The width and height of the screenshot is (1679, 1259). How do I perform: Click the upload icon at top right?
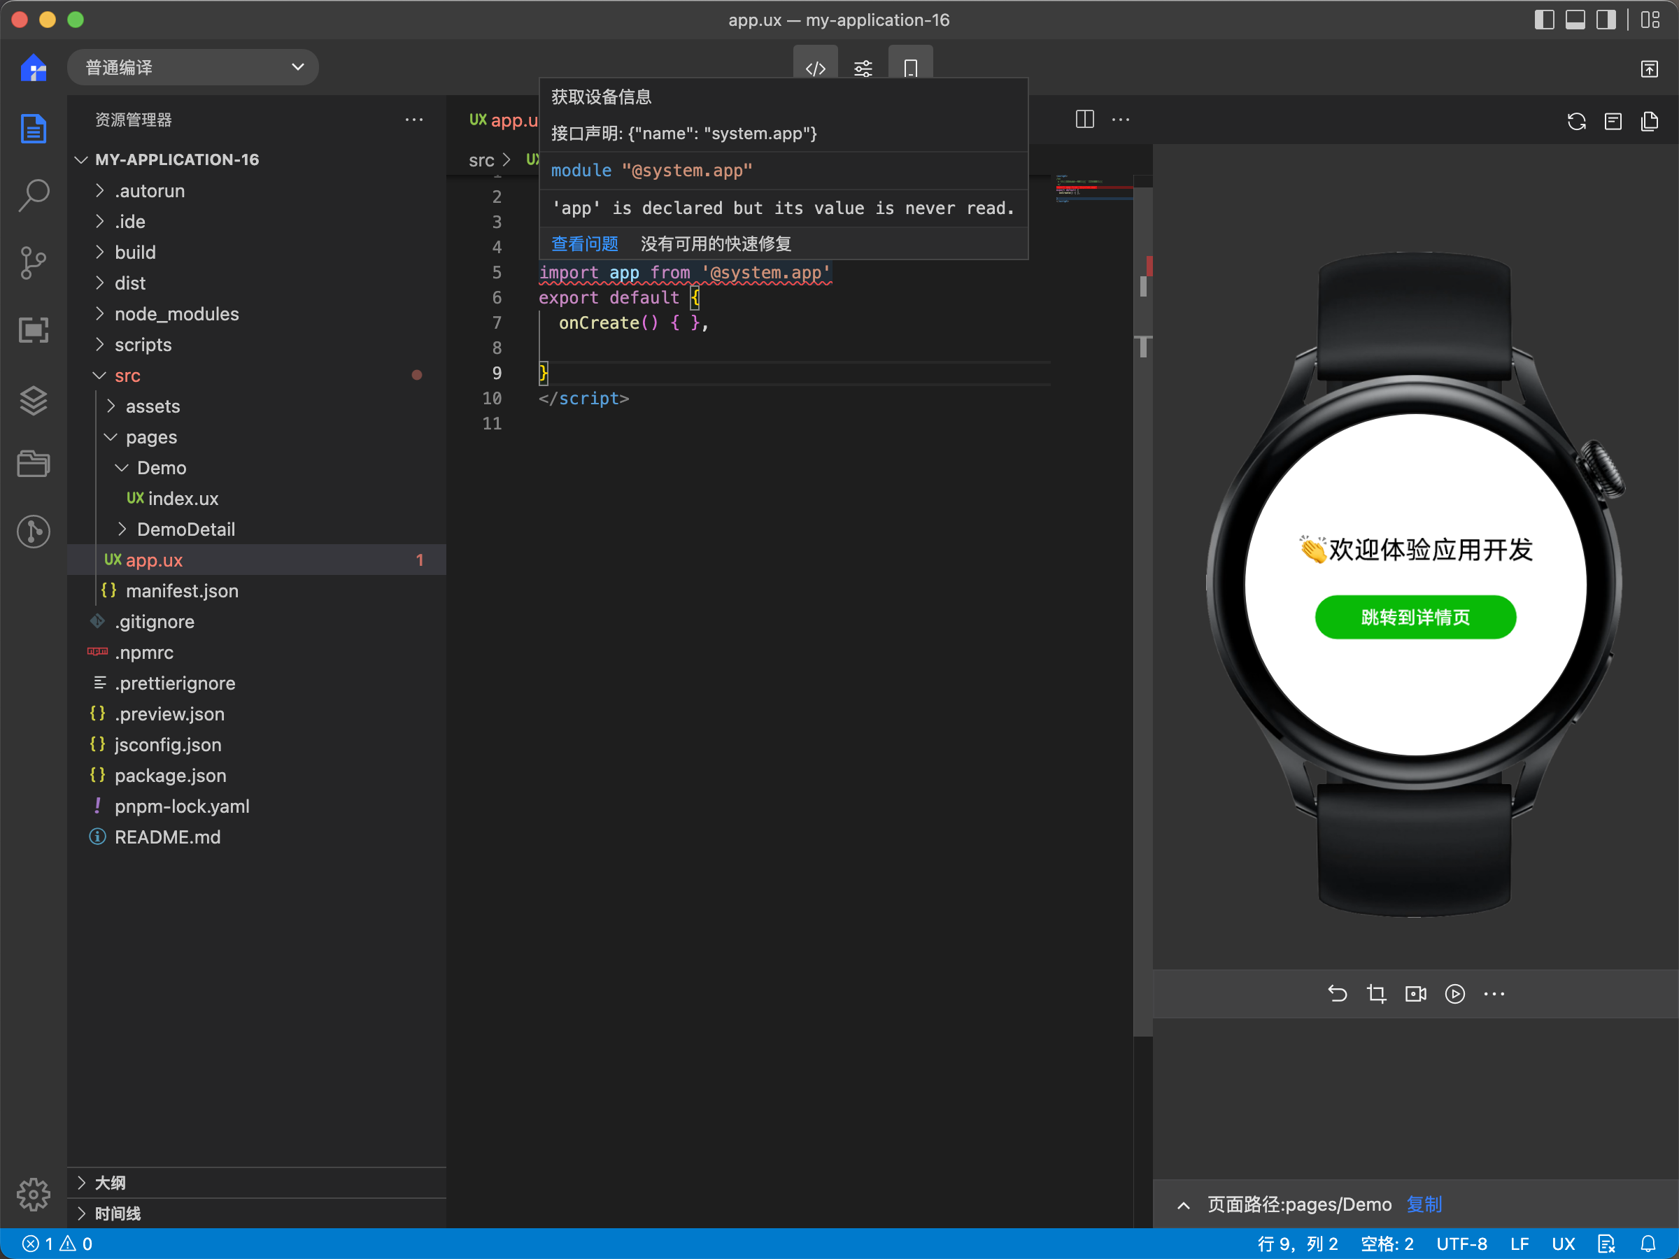tap(1649, 69)
